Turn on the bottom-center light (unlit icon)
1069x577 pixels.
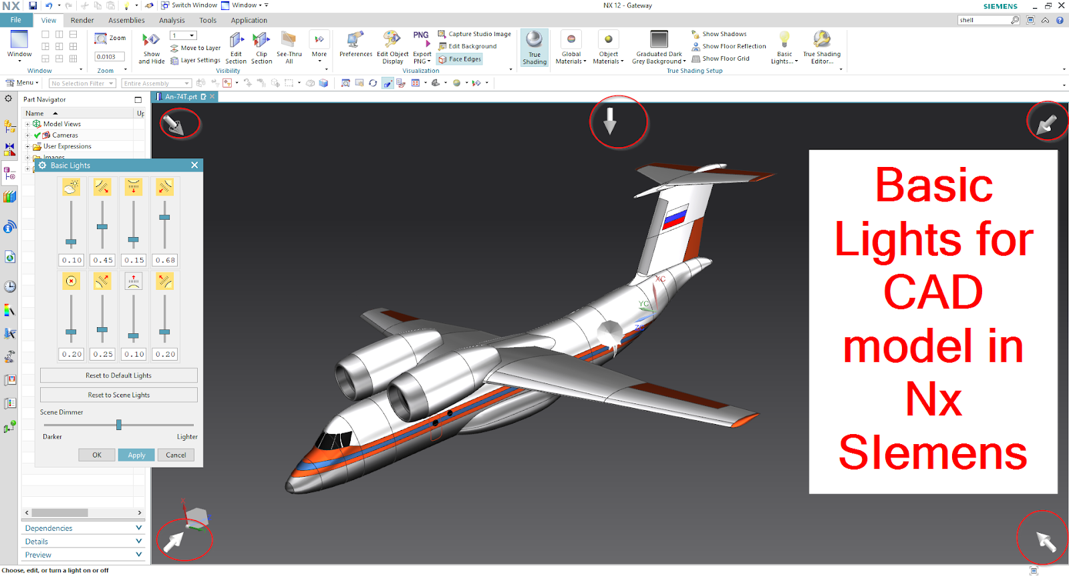(x=134, y=281)
